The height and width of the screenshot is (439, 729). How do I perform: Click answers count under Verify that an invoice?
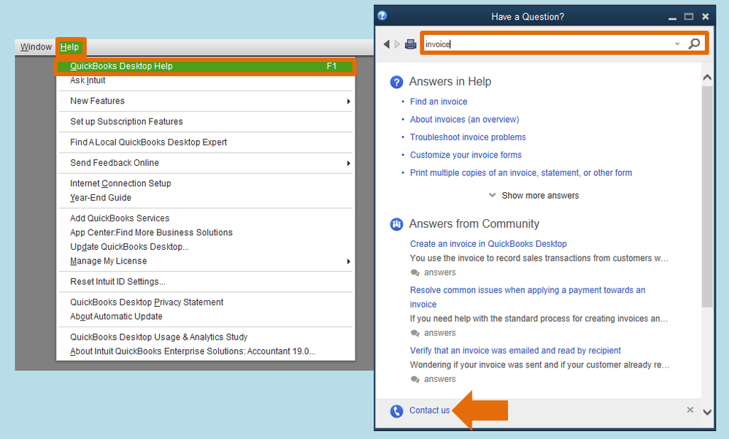coord(433,379)
